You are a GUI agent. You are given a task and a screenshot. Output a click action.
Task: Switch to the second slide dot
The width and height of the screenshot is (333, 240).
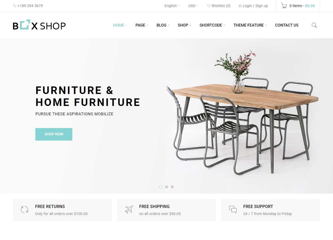coord(166,187)
